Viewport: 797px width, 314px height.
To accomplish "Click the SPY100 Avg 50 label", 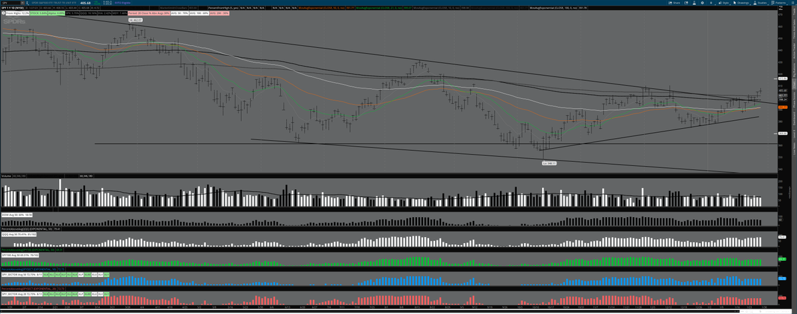I will pos(21,255).
